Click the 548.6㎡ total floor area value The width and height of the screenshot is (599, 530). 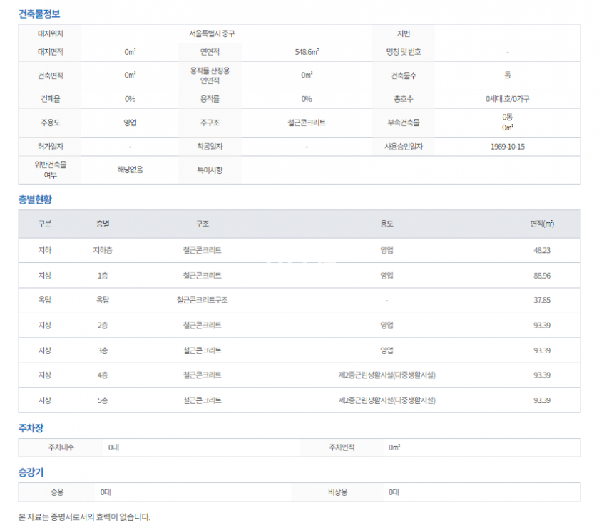pos(307,52)
